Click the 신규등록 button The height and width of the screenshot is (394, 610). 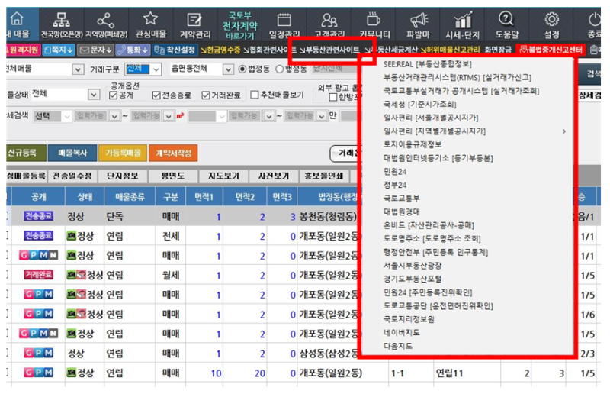(25, 153)
